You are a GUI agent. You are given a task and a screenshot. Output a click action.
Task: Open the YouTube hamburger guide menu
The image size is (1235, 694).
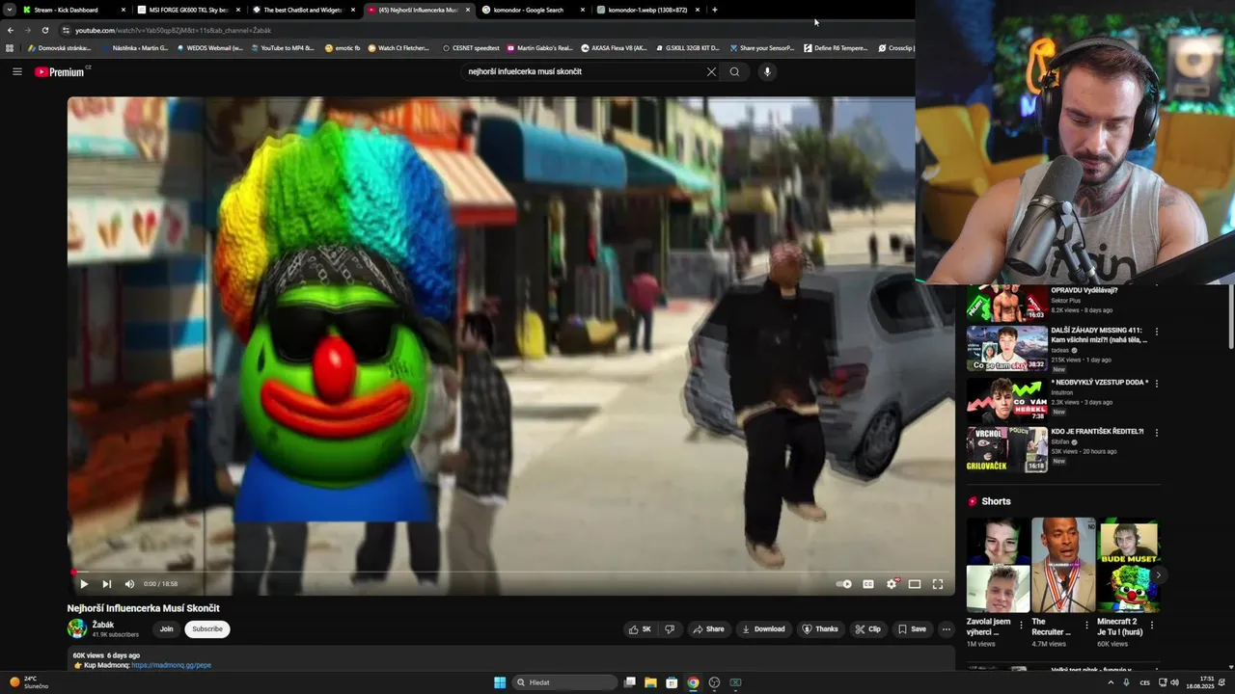(x=17, y=71)
